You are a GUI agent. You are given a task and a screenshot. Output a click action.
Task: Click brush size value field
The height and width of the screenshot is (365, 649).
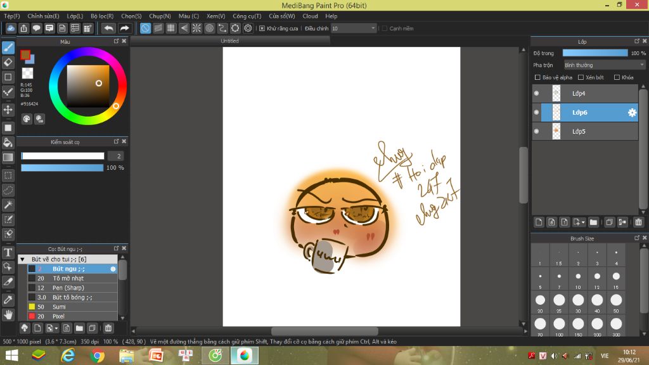click(116, 156)
